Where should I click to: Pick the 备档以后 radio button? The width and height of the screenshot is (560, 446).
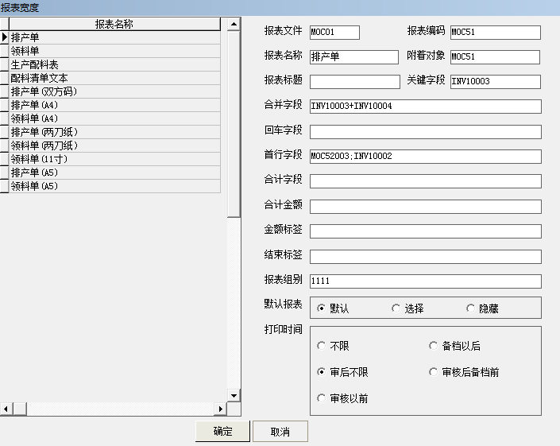click(434, 346)
